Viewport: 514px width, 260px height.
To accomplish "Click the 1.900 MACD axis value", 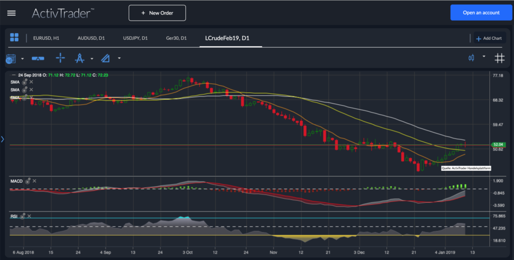I will coord(498,181).
